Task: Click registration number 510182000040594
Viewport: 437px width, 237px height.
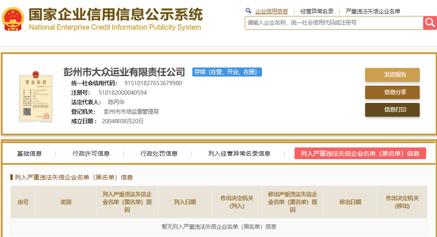Action: 123,93
